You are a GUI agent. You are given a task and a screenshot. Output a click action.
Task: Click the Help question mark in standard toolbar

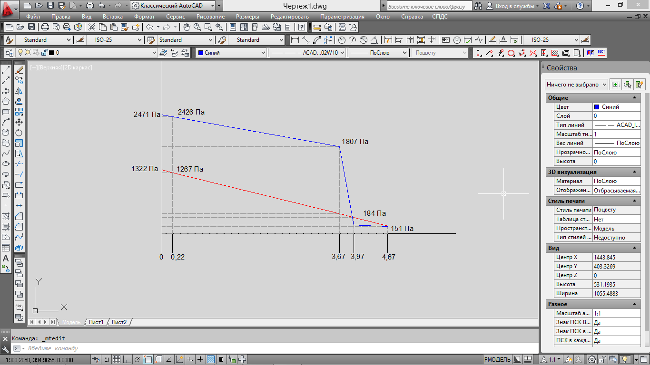[302, 27]
